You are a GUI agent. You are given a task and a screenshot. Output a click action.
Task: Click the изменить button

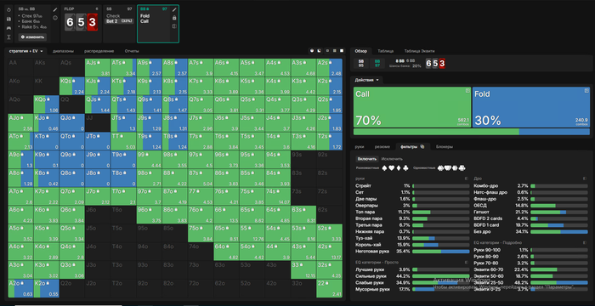point(32,37)
